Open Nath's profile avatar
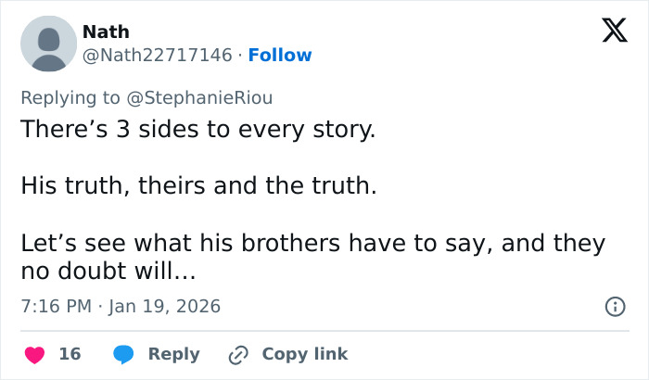 click(x=48, y=43)
